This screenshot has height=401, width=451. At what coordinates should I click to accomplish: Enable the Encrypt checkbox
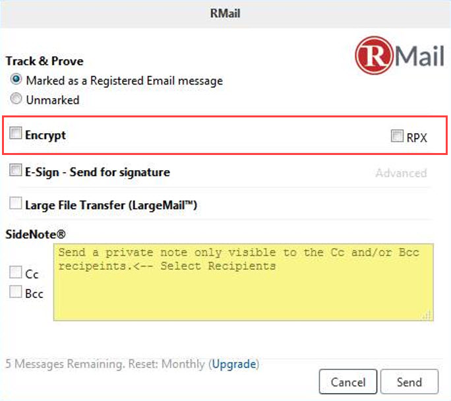(x=15, y=133)
